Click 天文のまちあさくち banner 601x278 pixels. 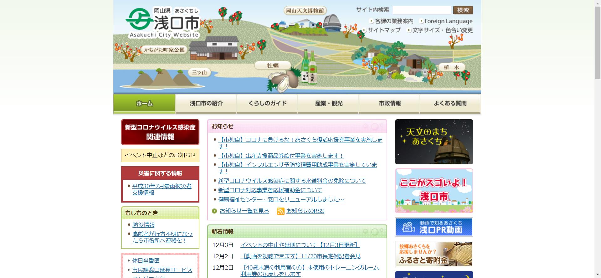pos(434,142)
